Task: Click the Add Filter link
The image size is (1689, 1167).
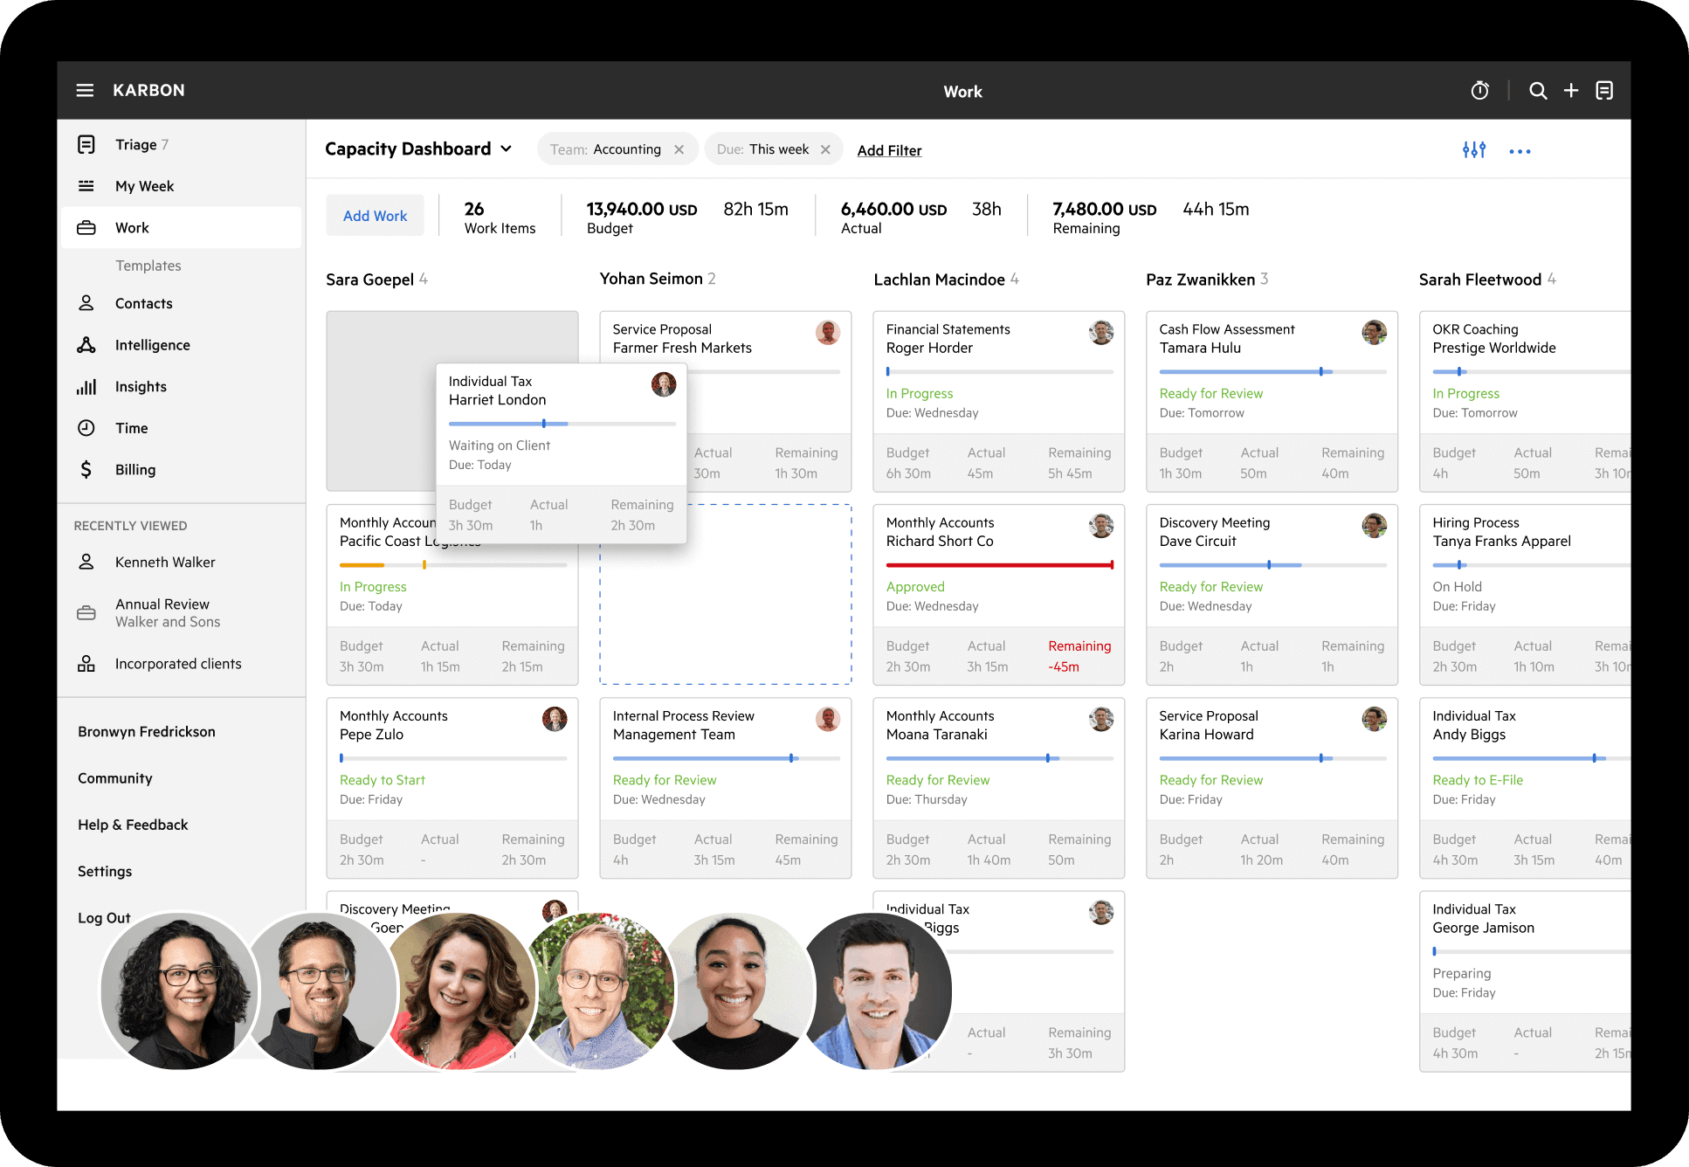Action: click(x=889, y=149)
